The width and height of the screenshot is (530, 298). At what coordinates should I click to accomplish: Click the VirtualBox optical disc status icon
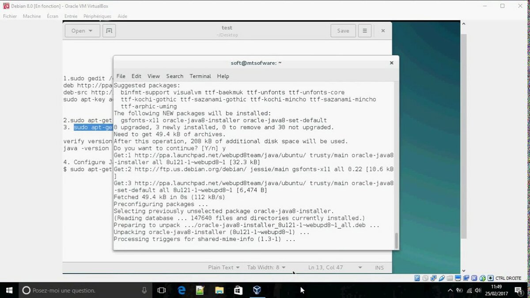(x=425, y=278)
